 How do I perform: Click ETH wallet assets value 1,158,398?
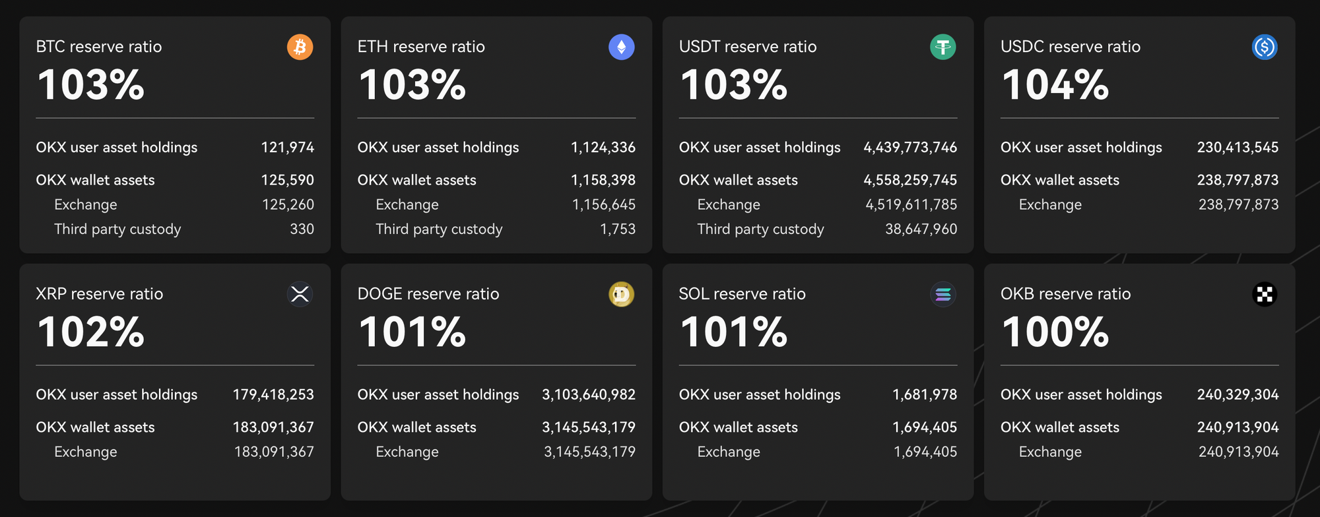[x=603, y=180]
